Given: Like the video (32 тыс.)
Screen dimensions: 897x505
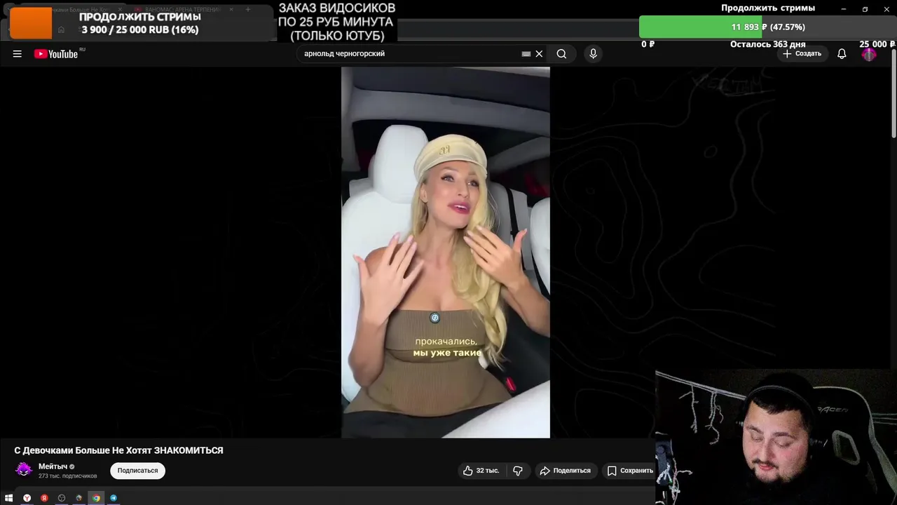Looking at the screenshot, I should (481, 471).
